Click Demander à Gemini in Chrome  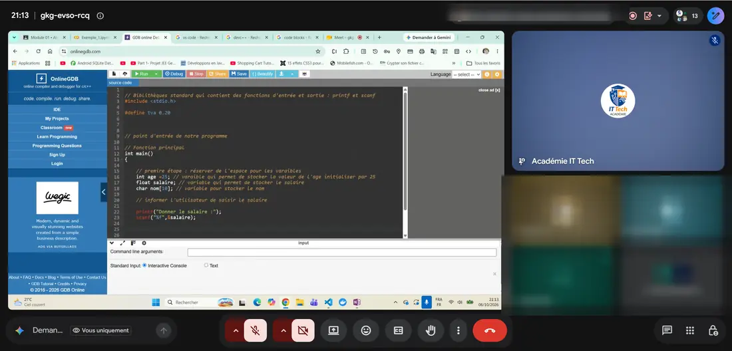428,37
